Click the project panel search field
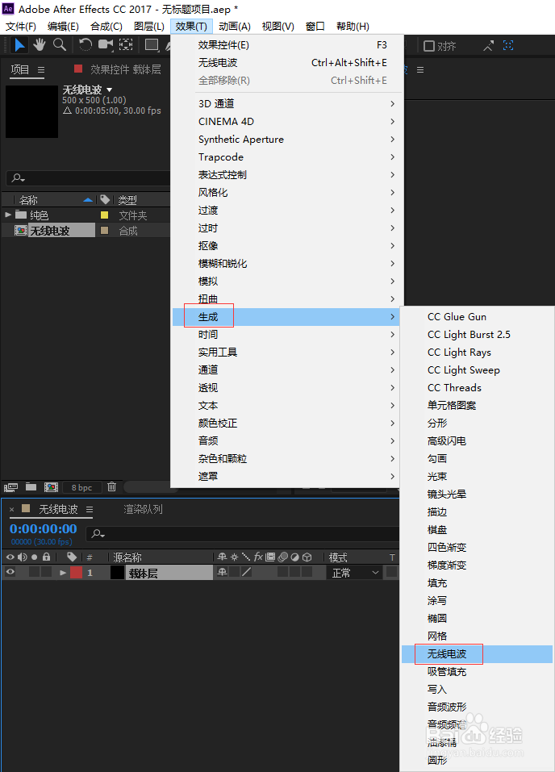 (89, 177)
